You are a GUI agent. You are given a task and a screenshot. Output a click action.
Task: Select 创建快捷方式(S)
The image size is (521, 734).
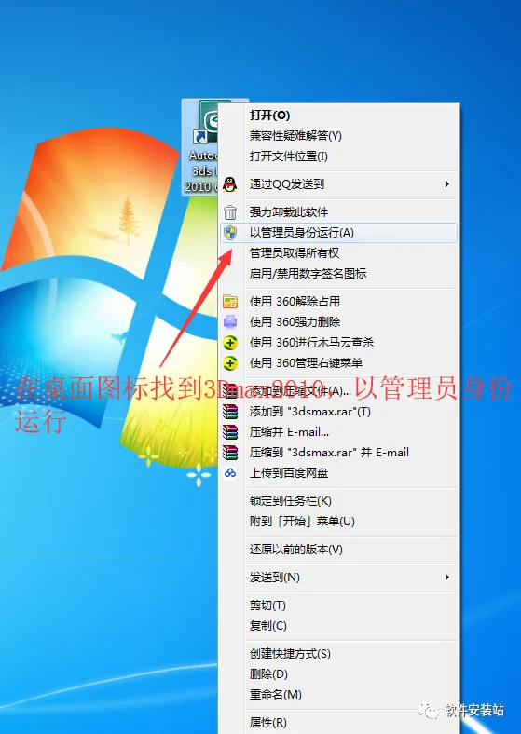338,654
